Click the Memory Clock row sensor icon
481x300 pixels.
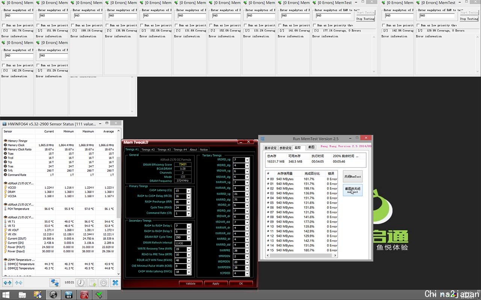(5, 145)
